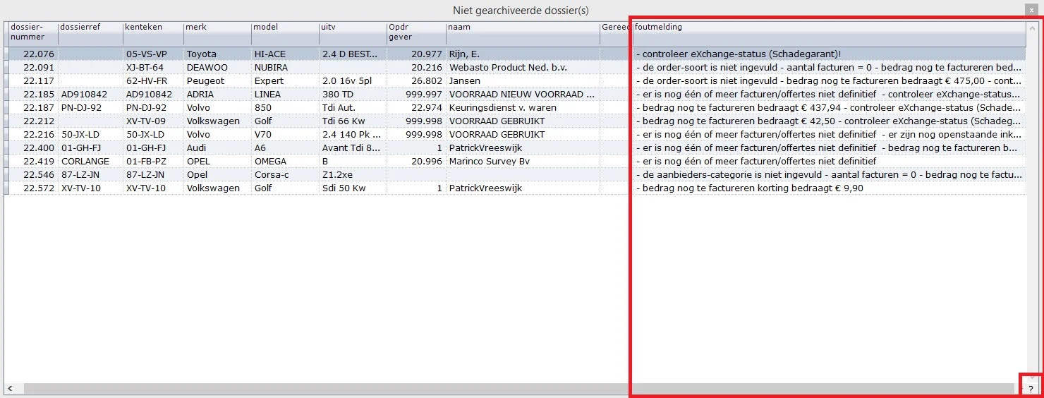Sort by the uitv column header
The width and height of the screenshot is (1044, 398).
[353, 32]
